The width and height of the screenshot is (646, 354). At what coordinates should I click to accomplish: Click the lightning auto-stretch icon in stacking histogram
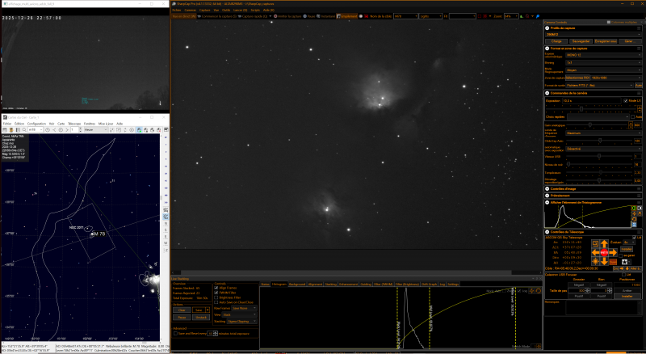click(531, 291)
